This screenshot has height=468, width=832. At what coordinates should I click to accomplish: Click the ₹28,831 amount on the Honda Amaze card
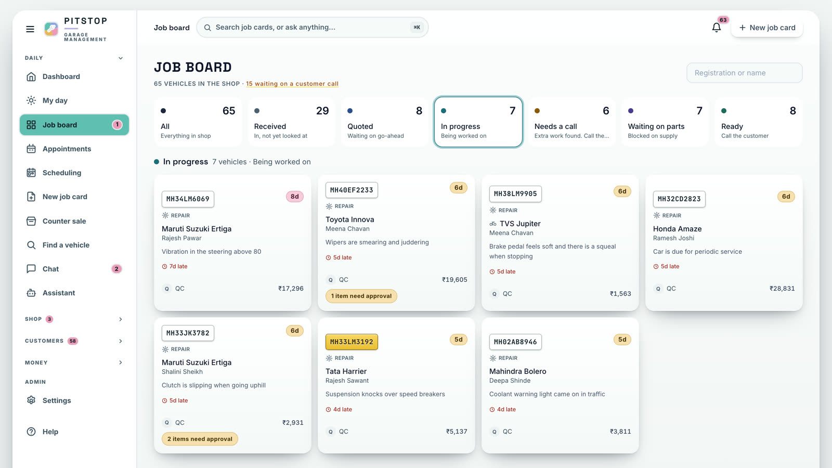pos(782,289)
